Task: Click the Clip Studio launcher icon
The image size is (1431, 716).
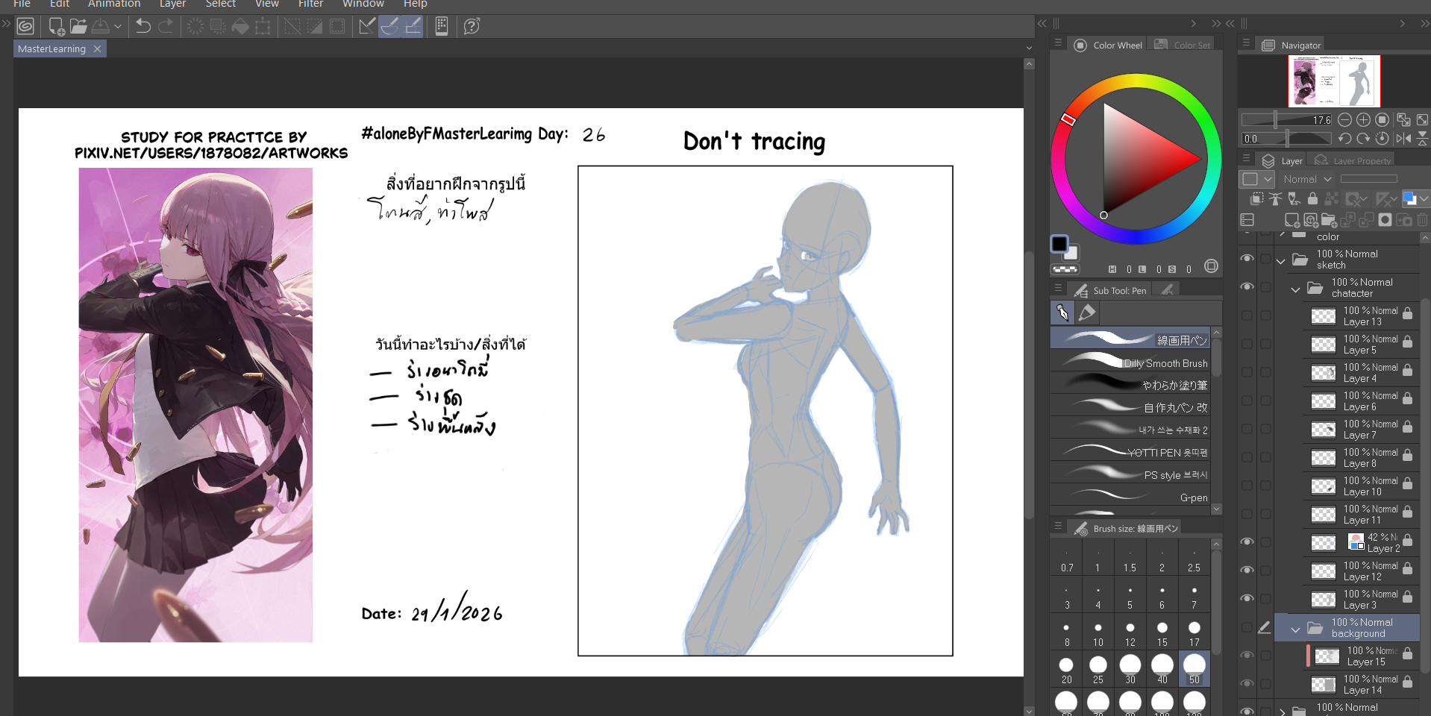Action: [x=25, y=27]
